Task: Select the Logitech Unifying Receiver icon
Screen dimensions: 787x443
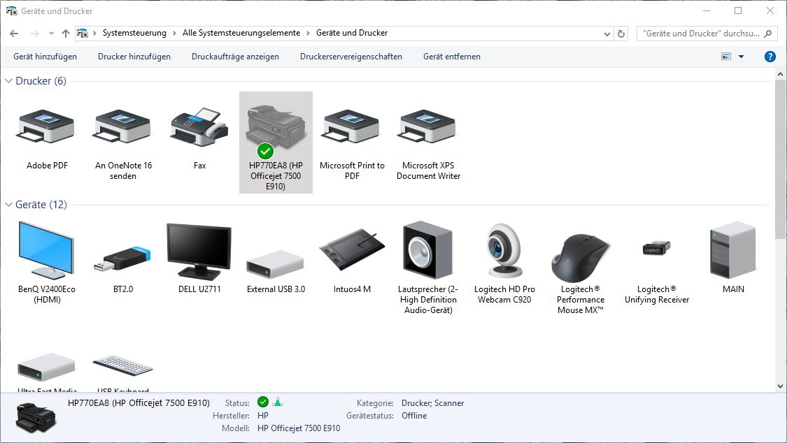Action: click(x=656, y=247)
